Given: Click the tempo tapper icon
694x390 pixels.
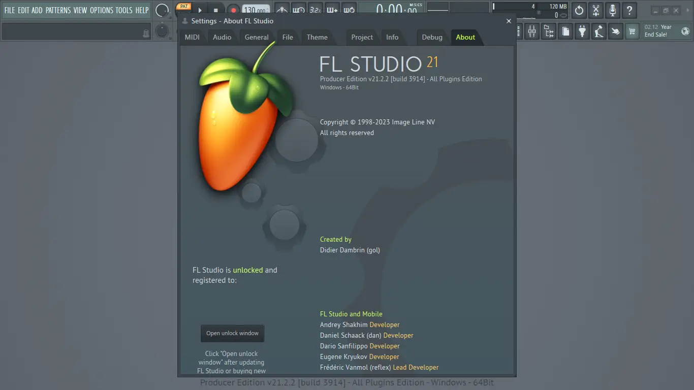Looking at the screenshot, I should point(599,31).
